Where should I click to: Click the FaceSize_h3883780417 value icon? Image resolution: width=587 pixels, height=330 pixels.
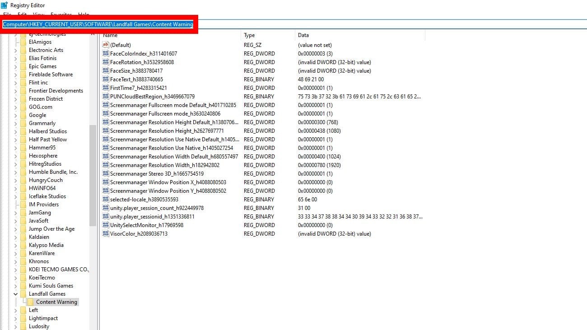click(106, 70)
